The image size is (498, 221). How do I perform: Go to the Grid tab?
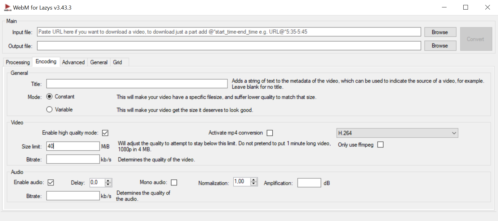point(117,62)
